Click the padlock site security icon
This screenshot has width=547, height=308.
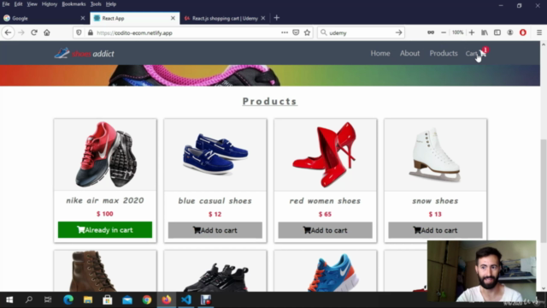pos(91,33)
